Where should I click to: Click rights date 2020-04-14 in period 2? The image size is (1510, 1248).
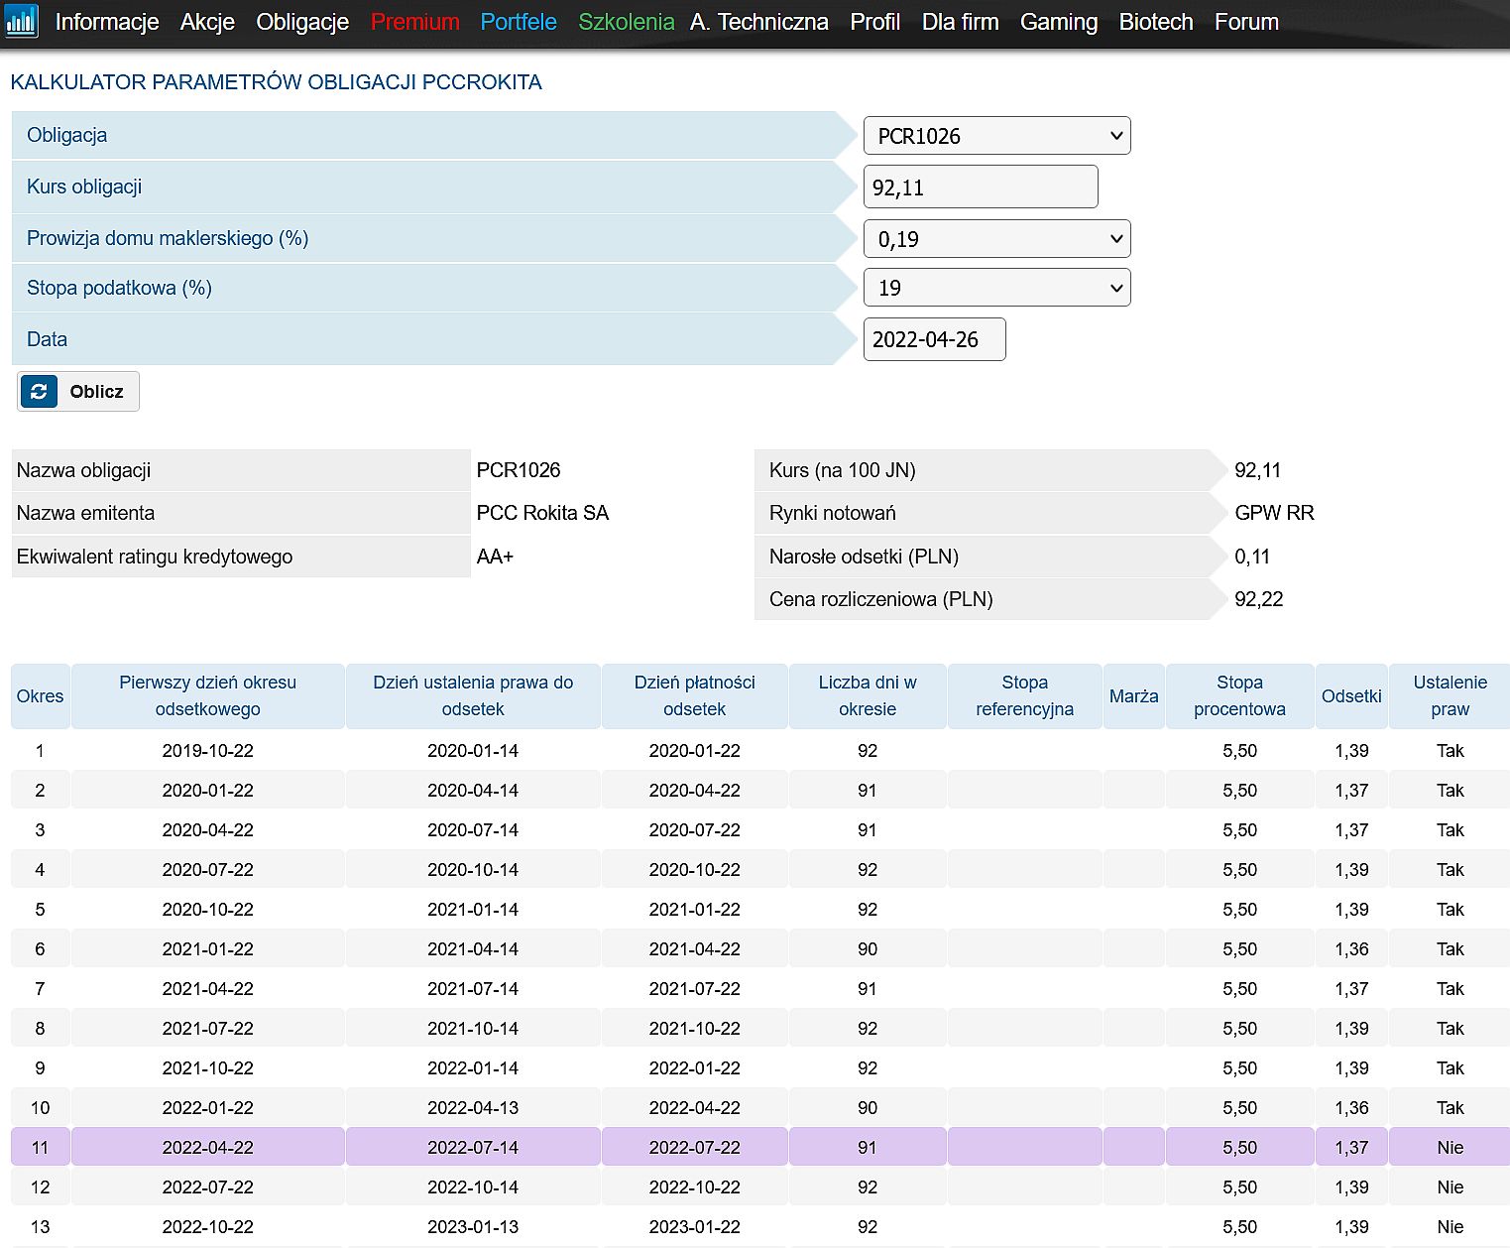[x=473, y=791]
